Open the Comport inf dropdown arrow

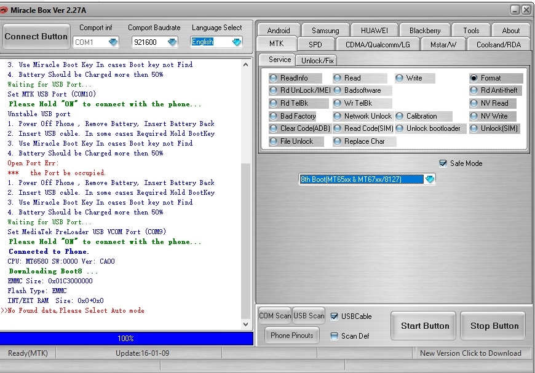[x=113, y=42]
